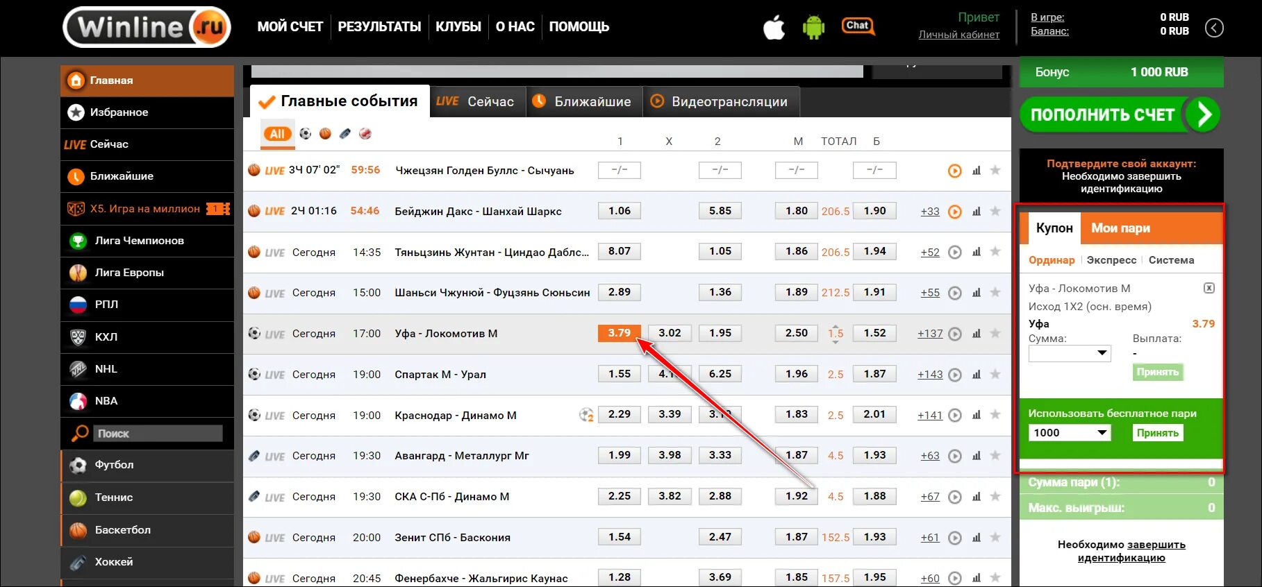Open the Chat support icon
Viewport: 1262px width, 587px height.
coord(858,26)
